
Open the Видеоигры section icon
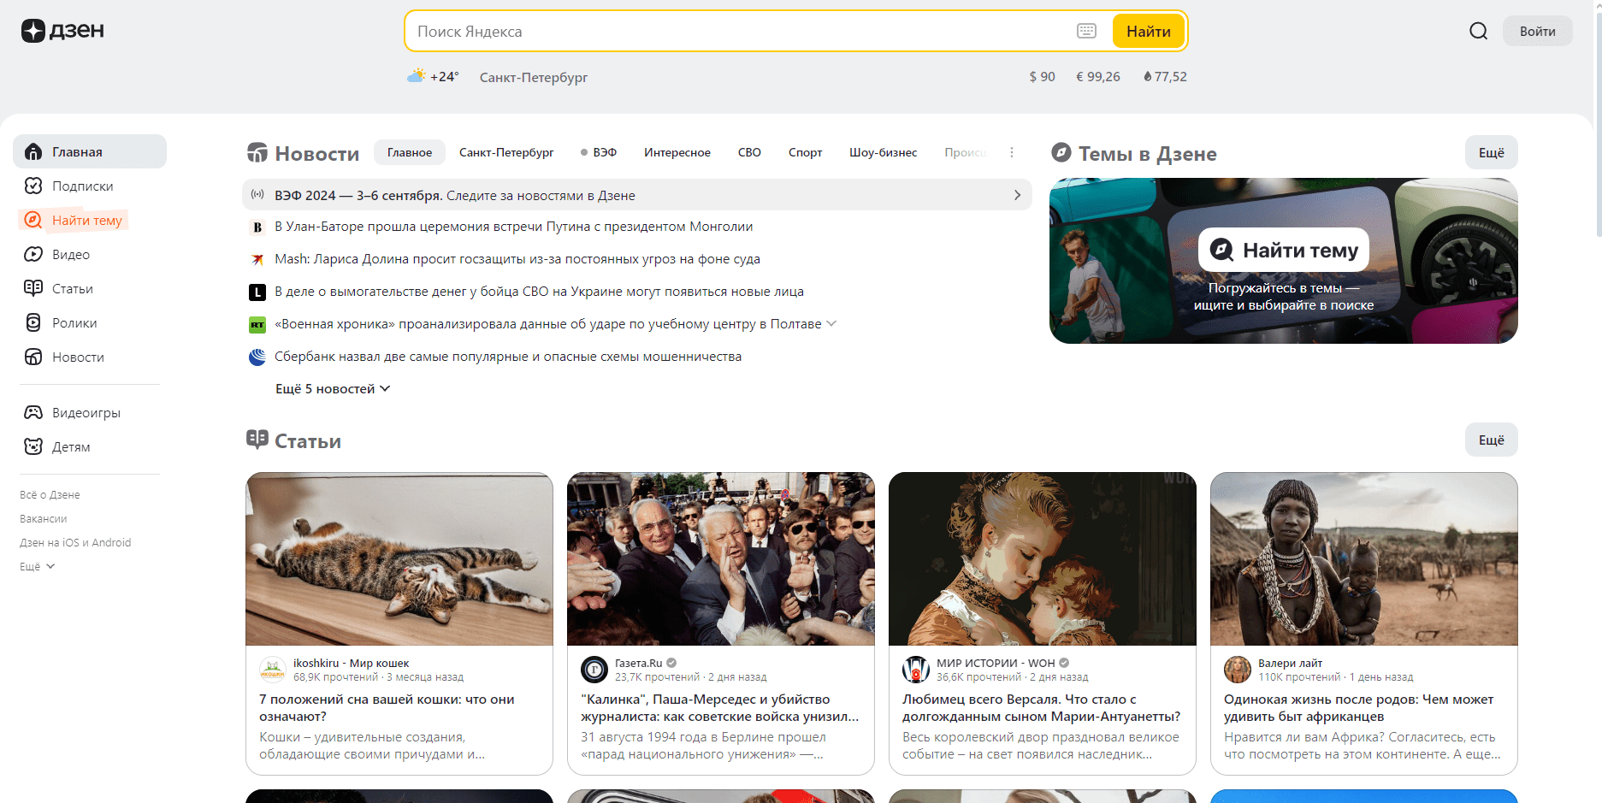tap(33, 412)
